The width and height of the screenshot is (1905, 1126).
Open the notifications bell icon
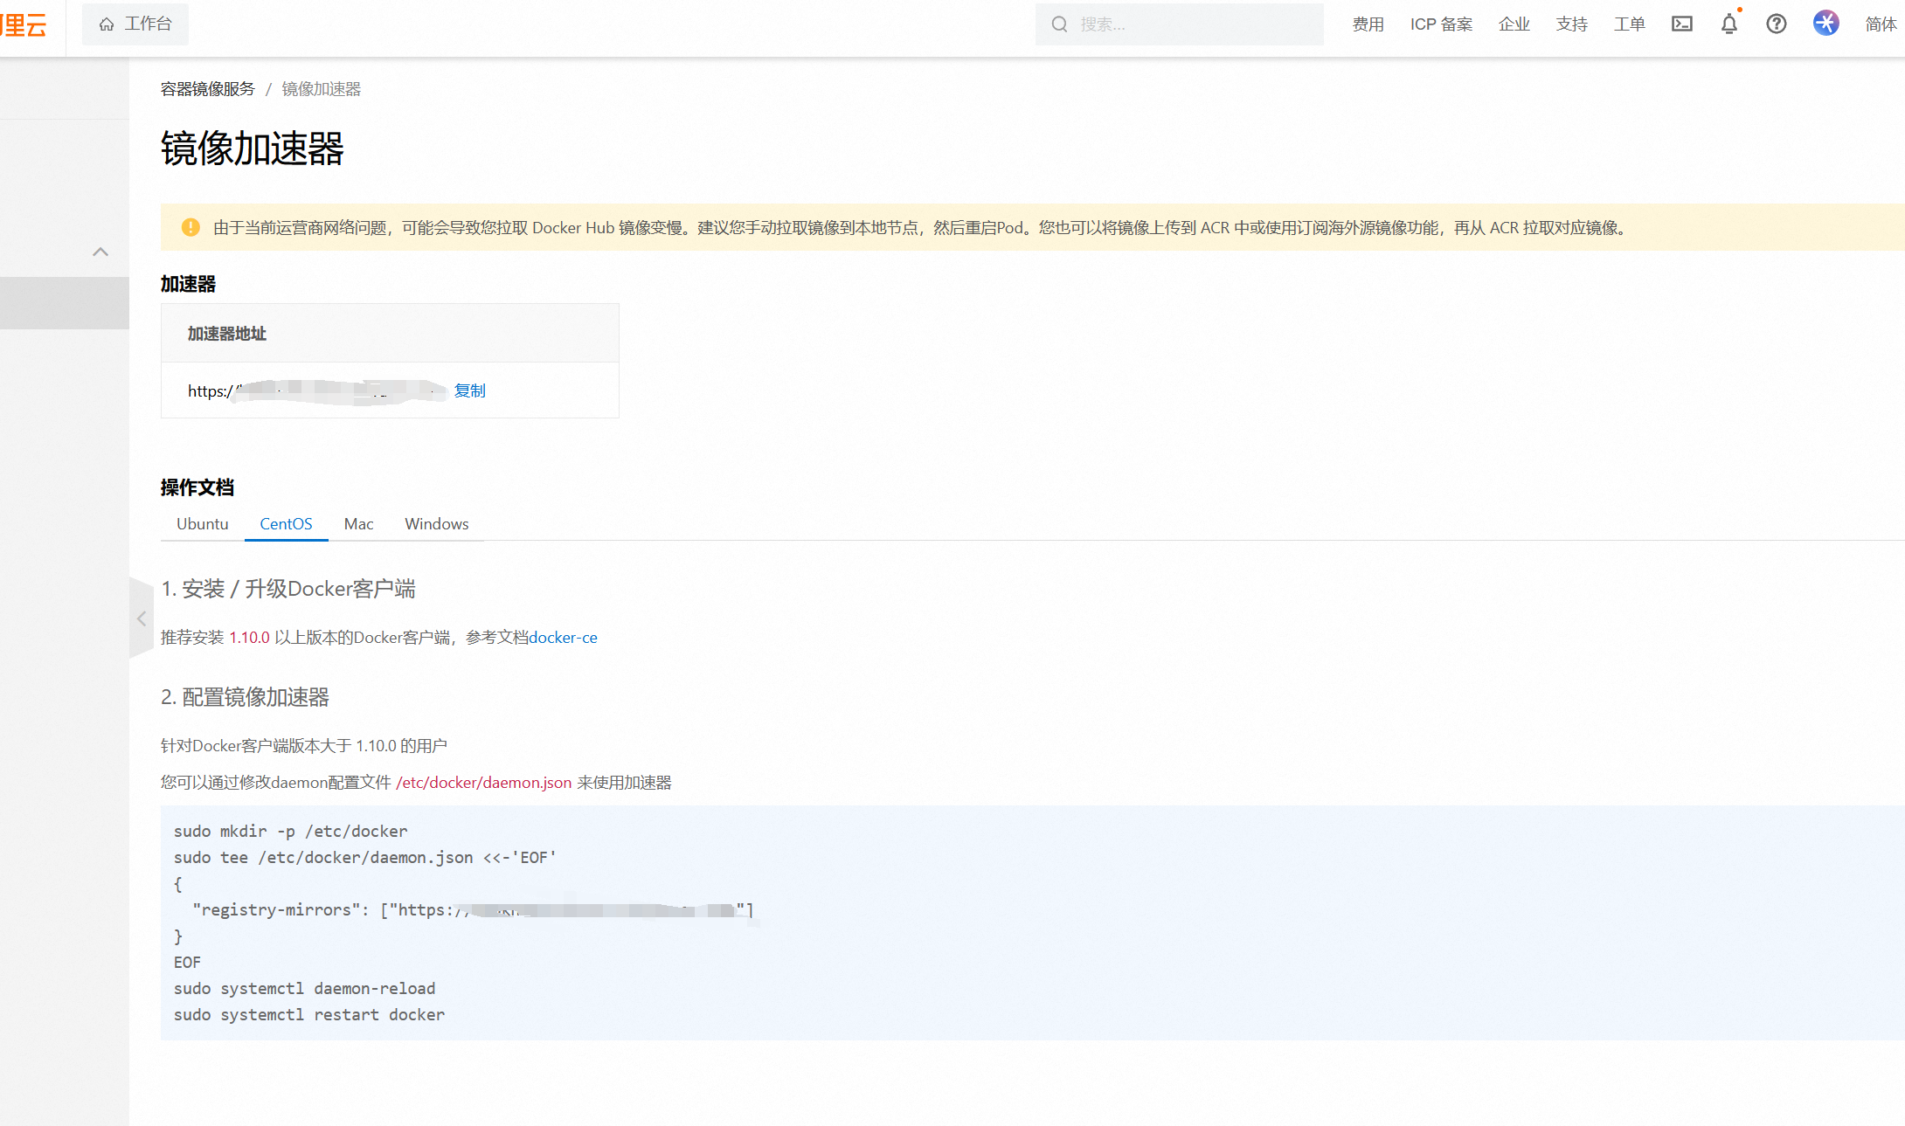[1729, 24]
